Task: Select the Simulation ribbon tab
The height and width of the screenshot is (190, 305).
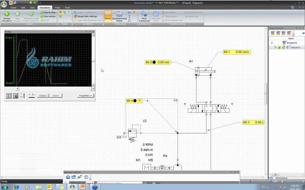Action: coord(45,8)
